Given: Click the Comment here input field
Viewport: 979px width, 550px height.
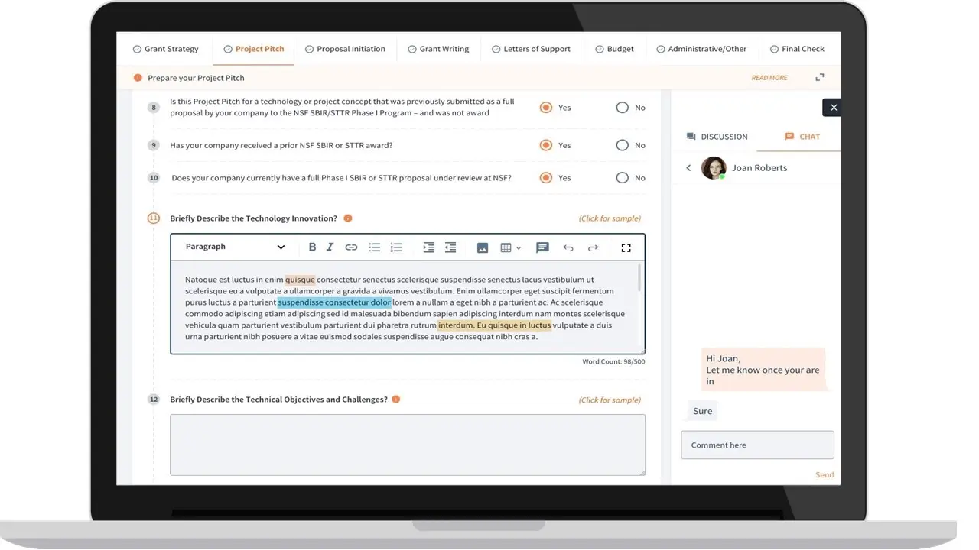Looking at the screenshot, I should pos(757,445).
